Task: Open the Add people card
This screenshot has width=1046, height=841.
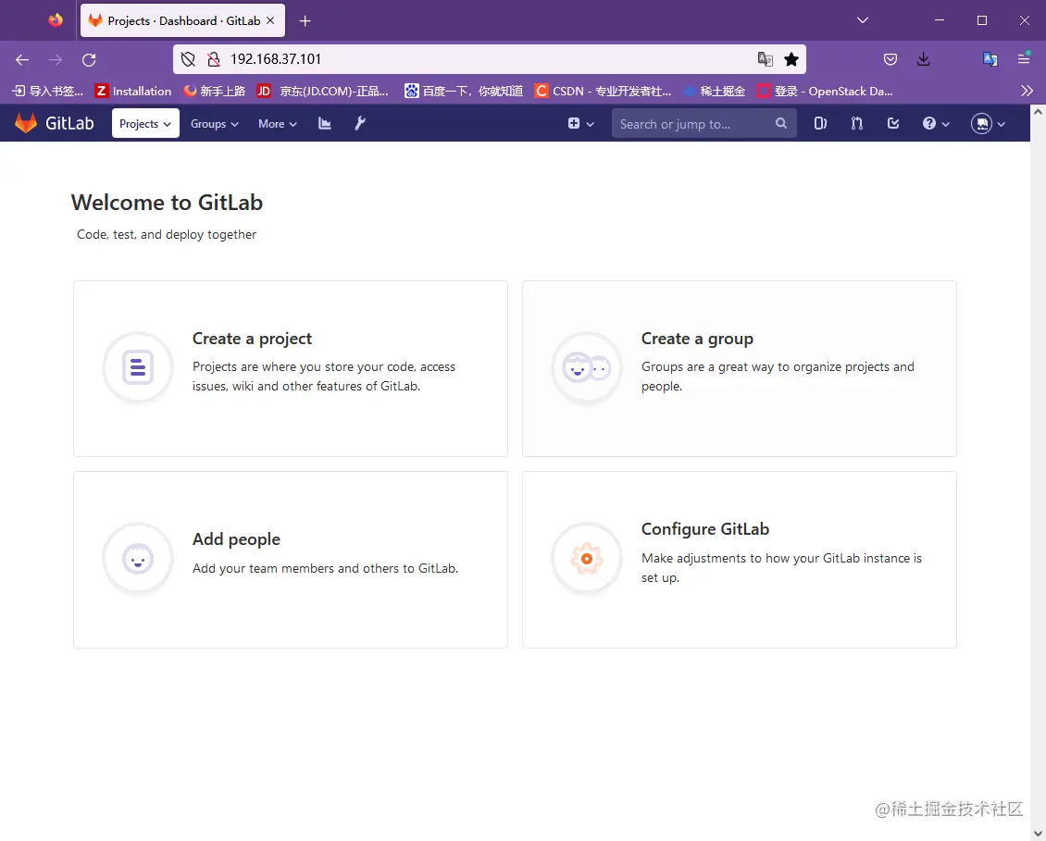Action: tap(290, 560)
